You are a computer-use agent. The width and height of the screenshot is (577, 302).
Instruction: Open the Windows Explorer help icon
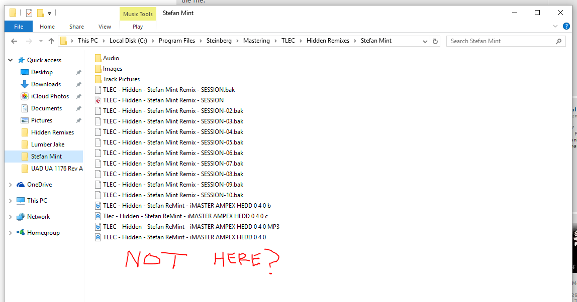pyautogui.click(x=566, y=27)
